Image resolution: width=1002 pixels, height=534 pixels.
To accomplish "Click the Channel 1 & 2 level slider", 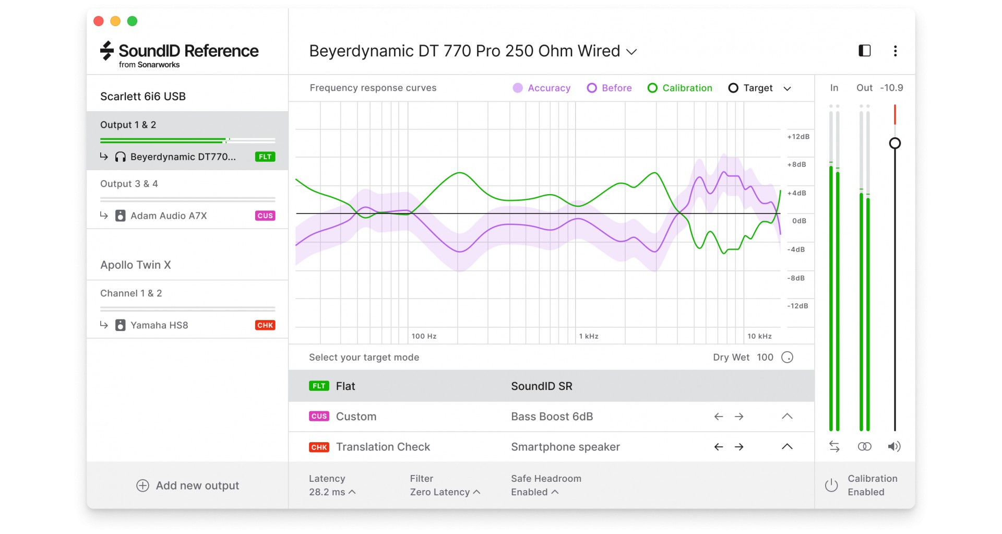I will pyautogui.click(x=187, y=309).
